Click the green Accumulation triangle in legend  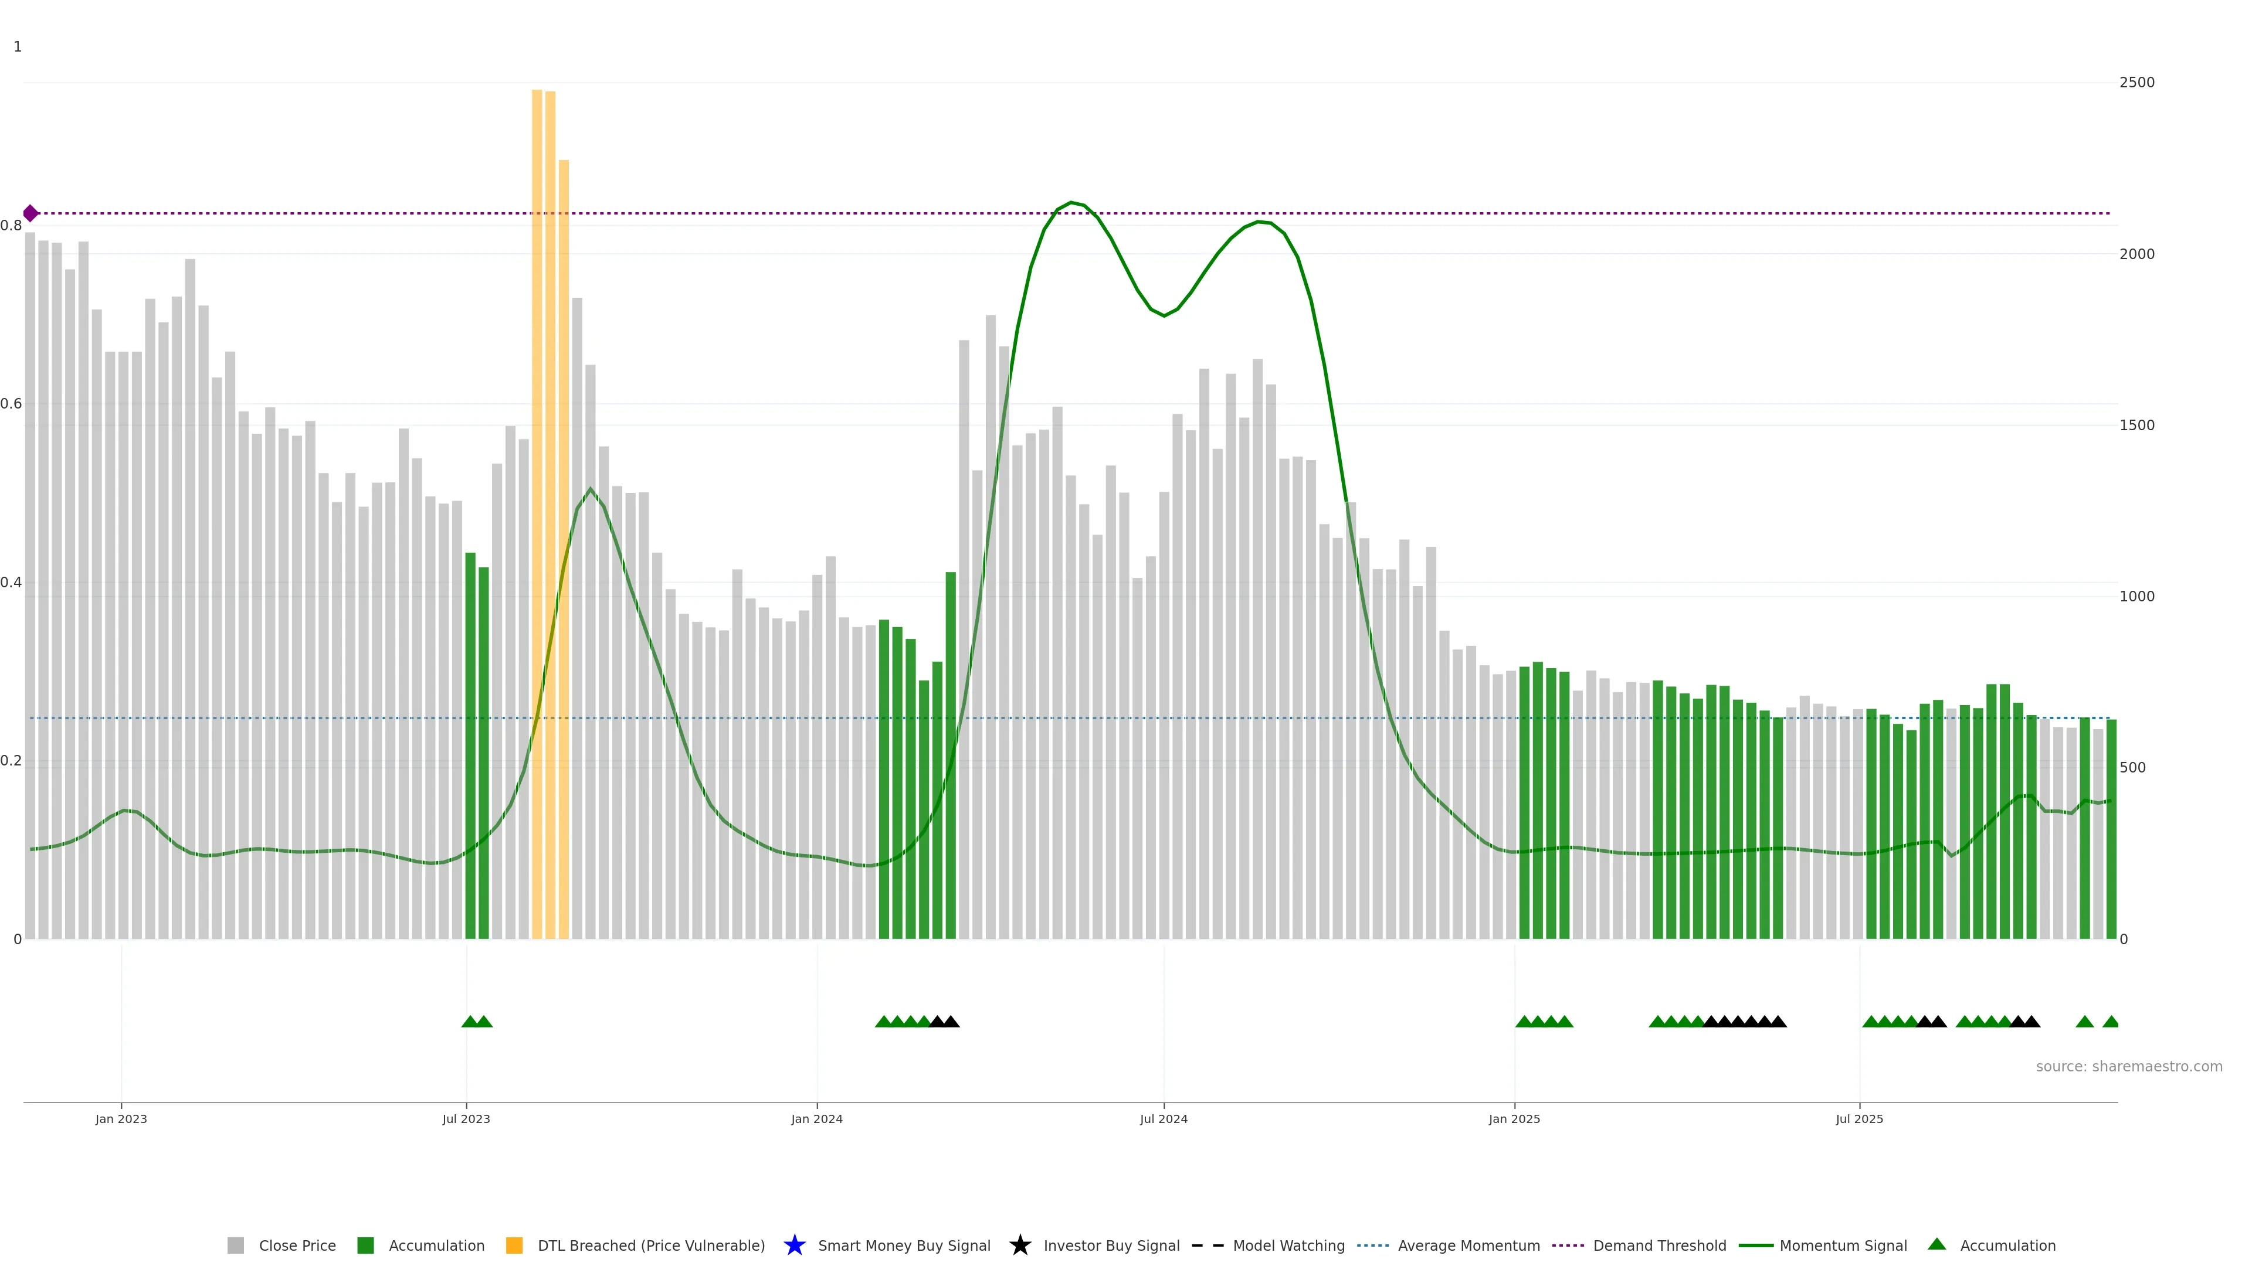coord(1936,1244)
